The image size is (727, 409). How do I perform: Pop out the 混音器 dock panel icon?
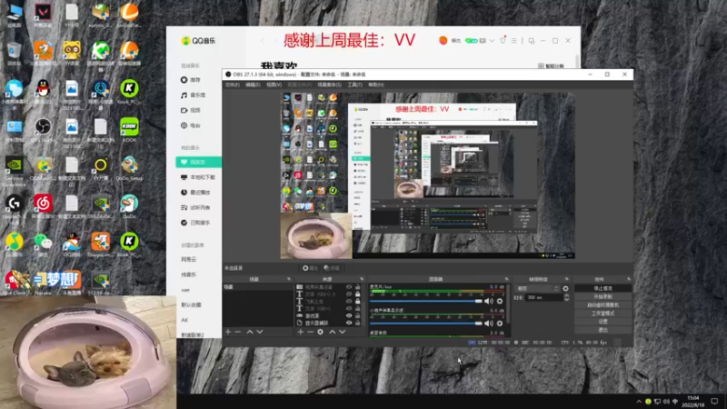pos(506,279)
